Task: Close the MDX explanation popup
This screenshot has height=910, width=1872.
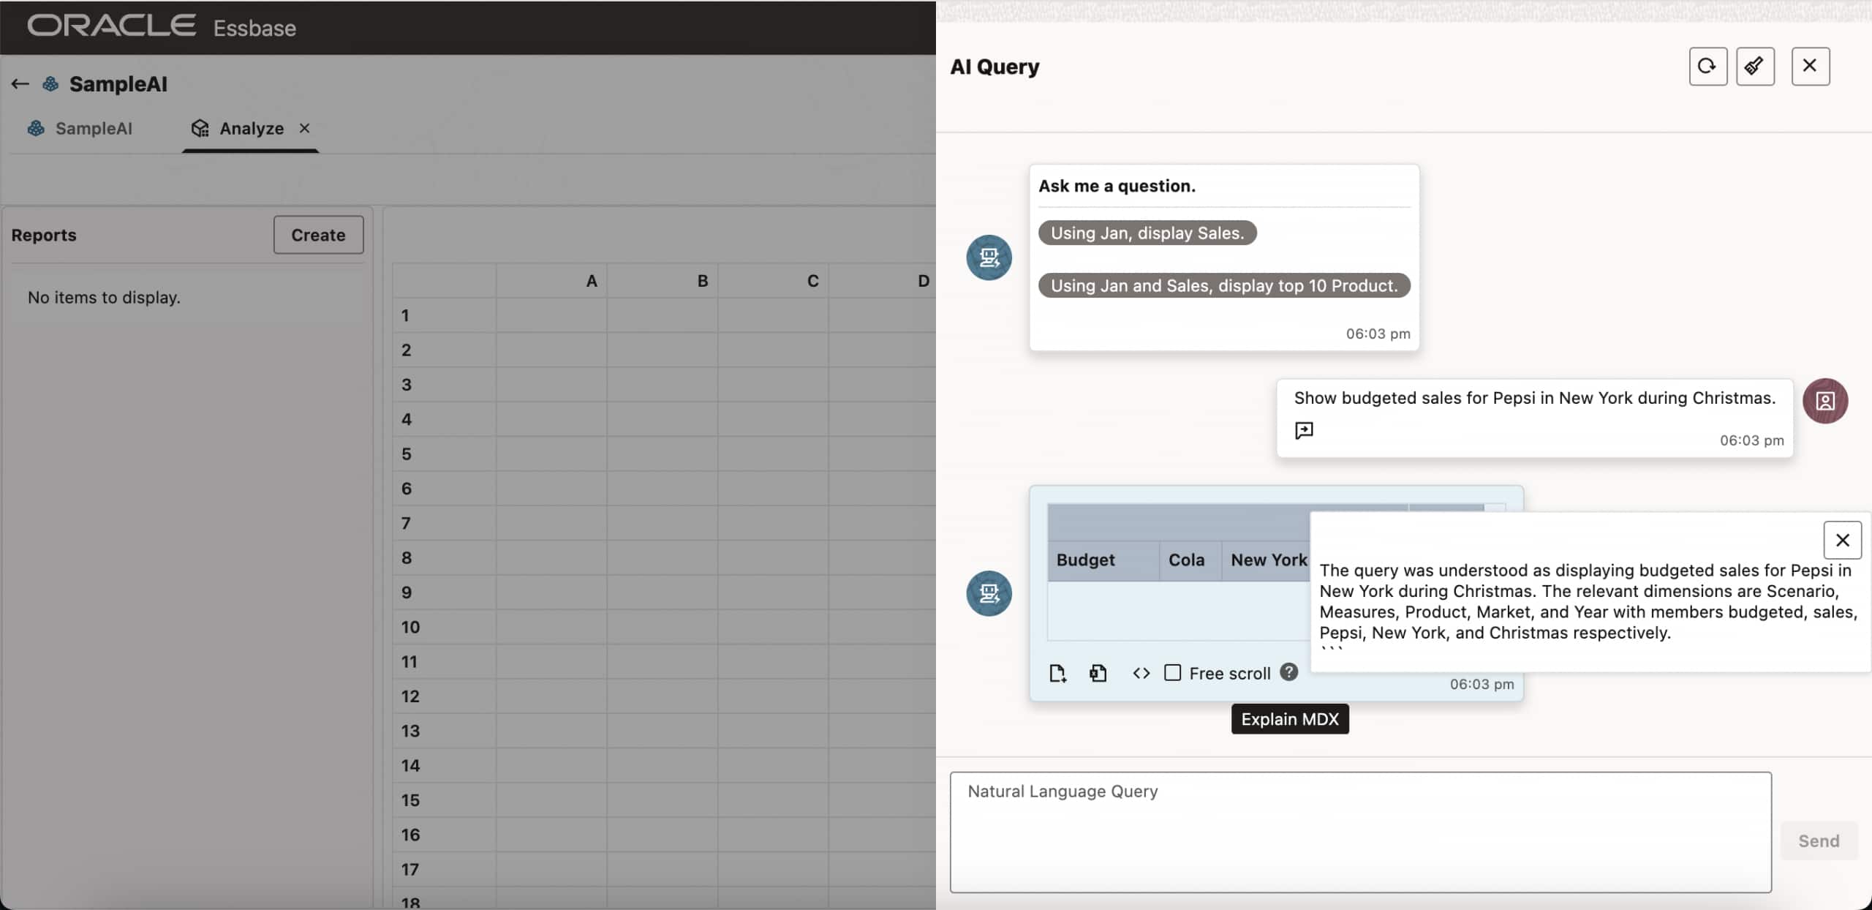Action: tap(1842, 541)
